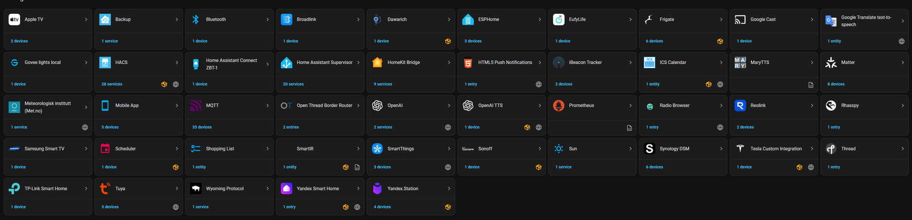Click the Reolink integration icon
Image resolution: width=912 pixels, height=220 pixels.
click(740, 106)
